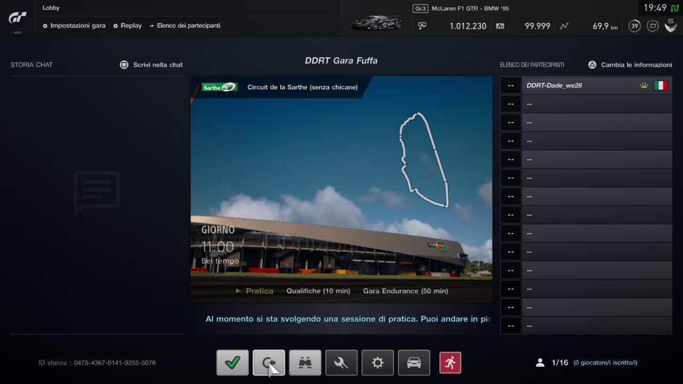Open room settings with the gear button

tap(378, 363)
